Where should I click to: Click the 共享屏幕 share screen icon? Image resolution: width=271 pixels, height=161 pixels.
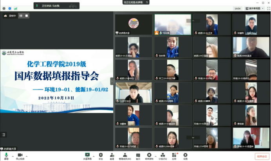point(87,155)
